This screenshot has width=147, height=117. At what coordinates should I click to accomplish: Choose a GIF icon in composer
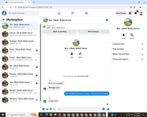coord(54,109)
